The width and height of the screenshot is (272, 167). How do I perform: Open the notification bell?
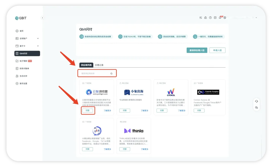tap(220, 18)
